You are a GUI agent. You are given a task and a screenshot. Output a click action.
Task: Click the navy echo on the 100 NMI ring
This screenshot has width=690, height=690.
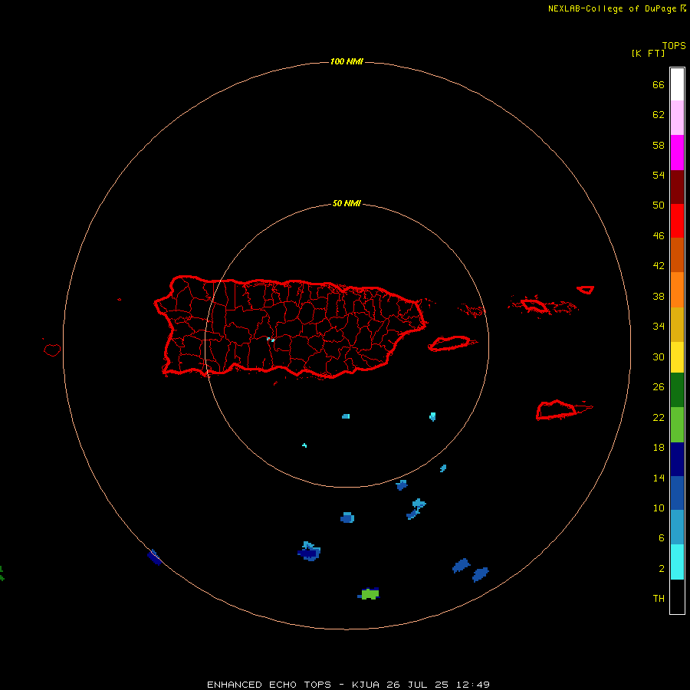pos(154,557)
